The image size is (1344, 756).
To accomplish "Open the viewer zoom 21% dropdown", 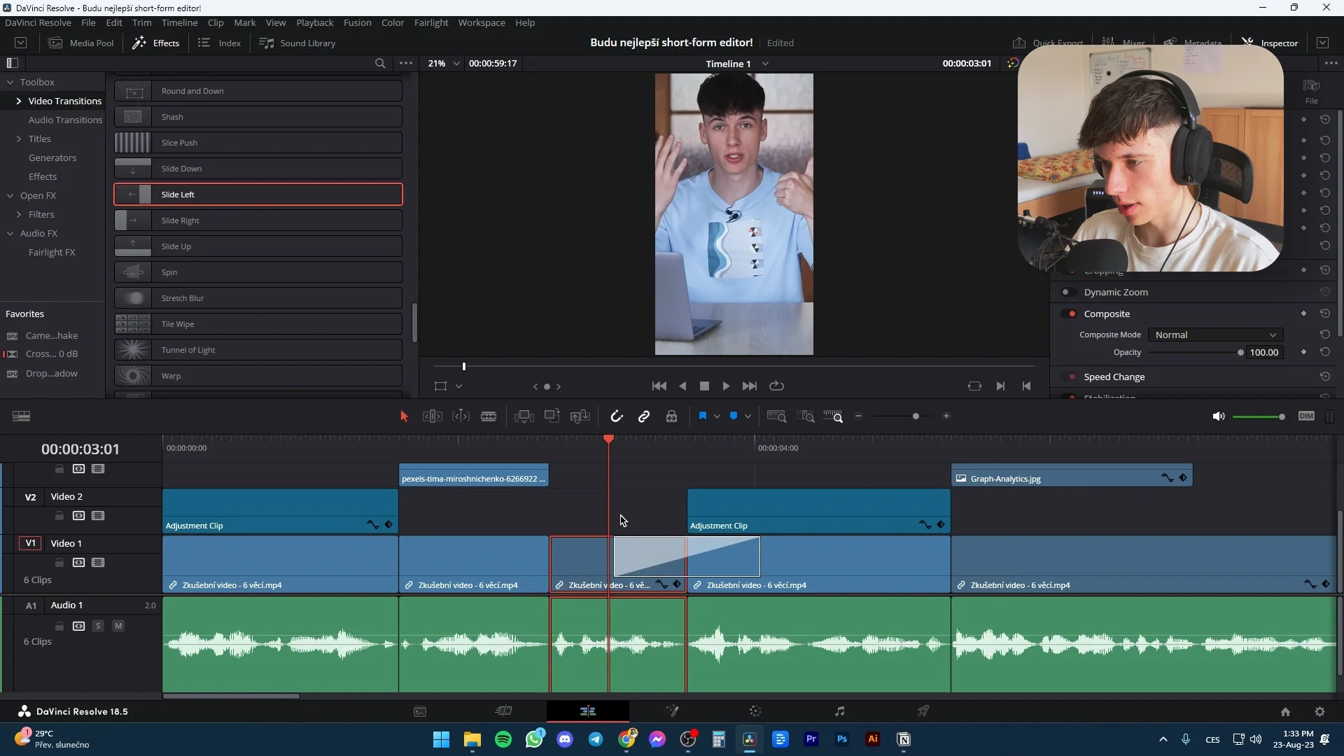I will (444, 63).
